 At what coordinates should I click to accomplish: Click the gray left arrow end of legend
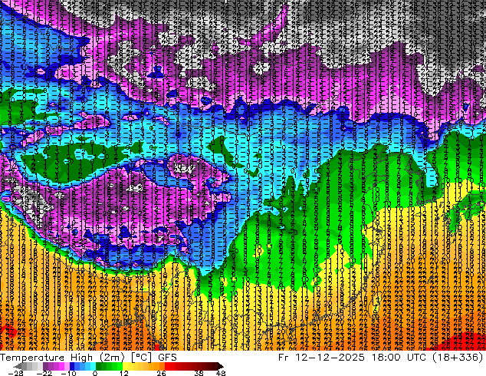coord(18,366)
